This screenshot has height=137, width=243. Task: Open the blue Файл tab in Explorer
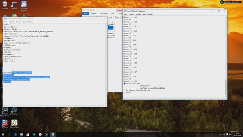85,14
